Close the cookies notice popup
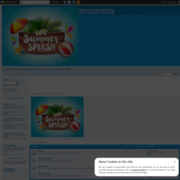 [x=175, y=162]
